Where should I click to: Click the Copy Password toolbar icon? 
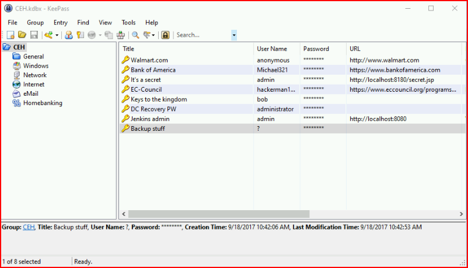[81, 35]
